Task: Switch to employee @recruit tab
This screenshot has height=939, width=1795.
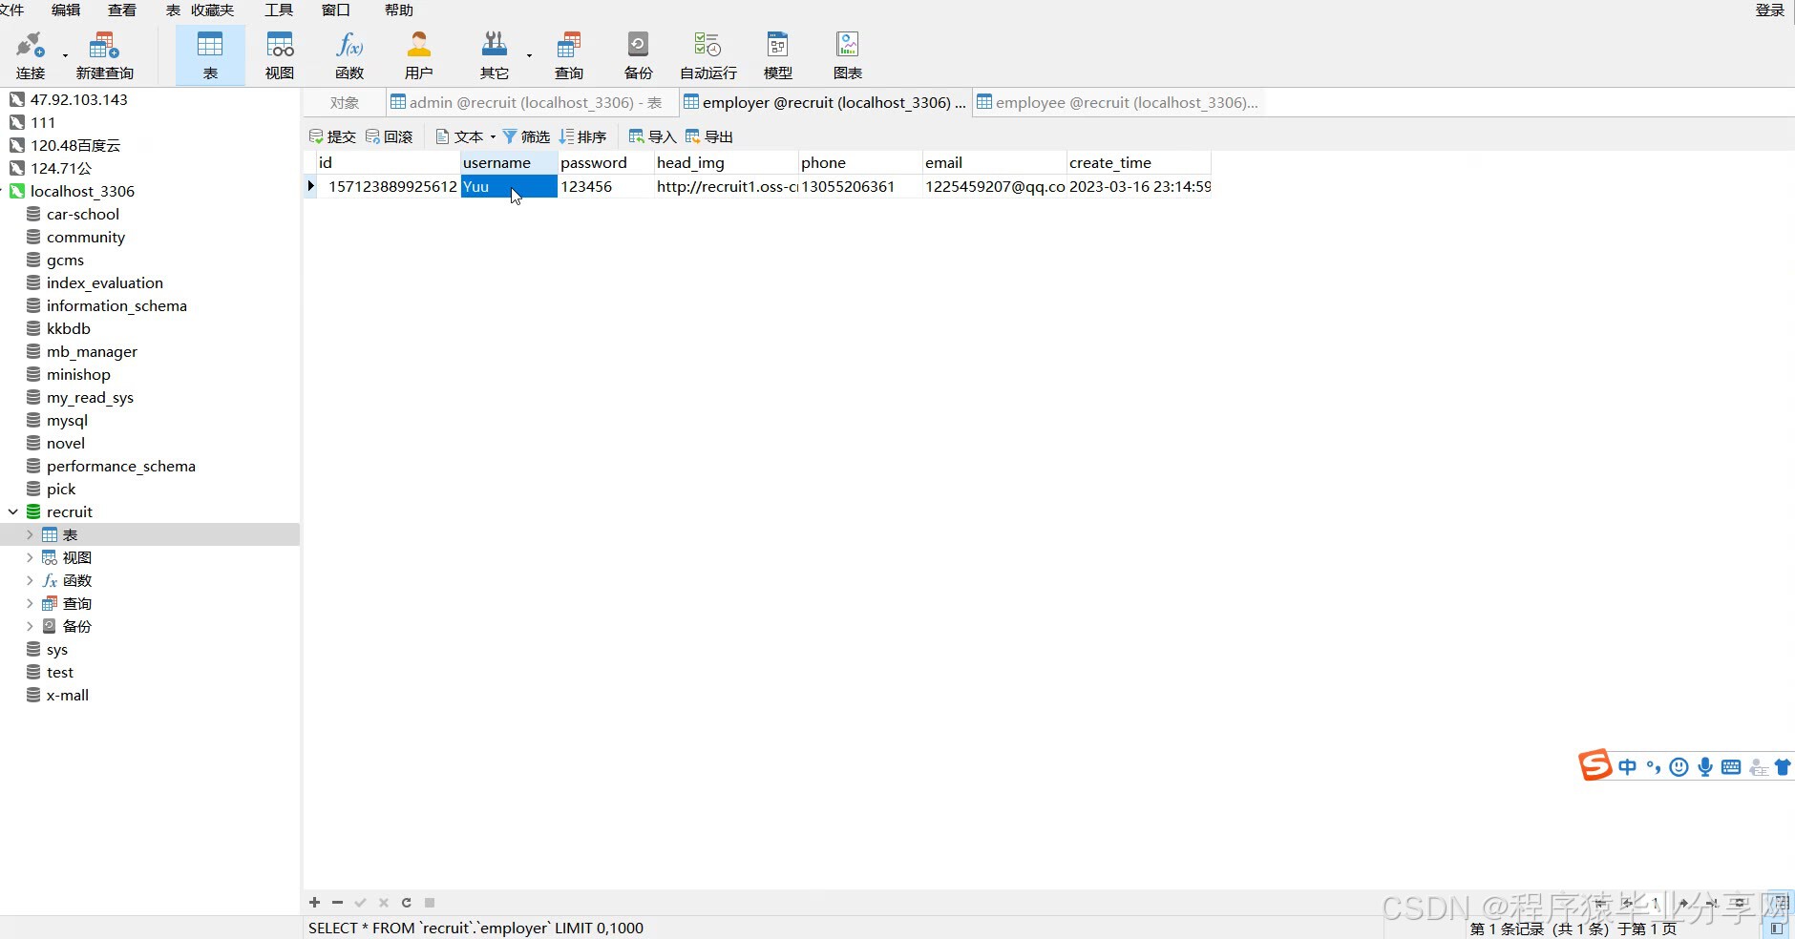Action: click(1118, 102)
